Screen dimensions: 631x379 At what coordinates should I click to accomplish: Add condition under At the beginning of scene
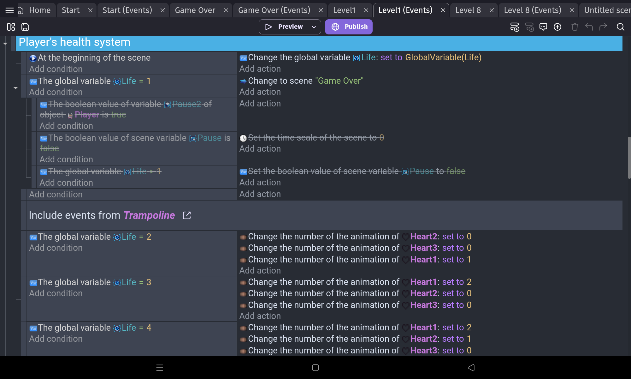pos(56,69)
